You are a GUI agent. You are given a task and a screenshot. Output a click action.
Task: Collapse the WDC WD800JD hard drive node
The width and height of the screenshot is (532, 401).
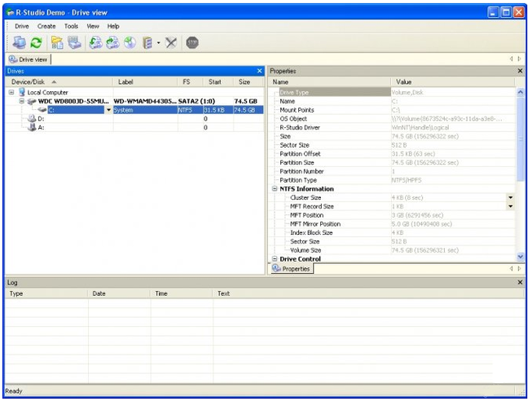22,101
